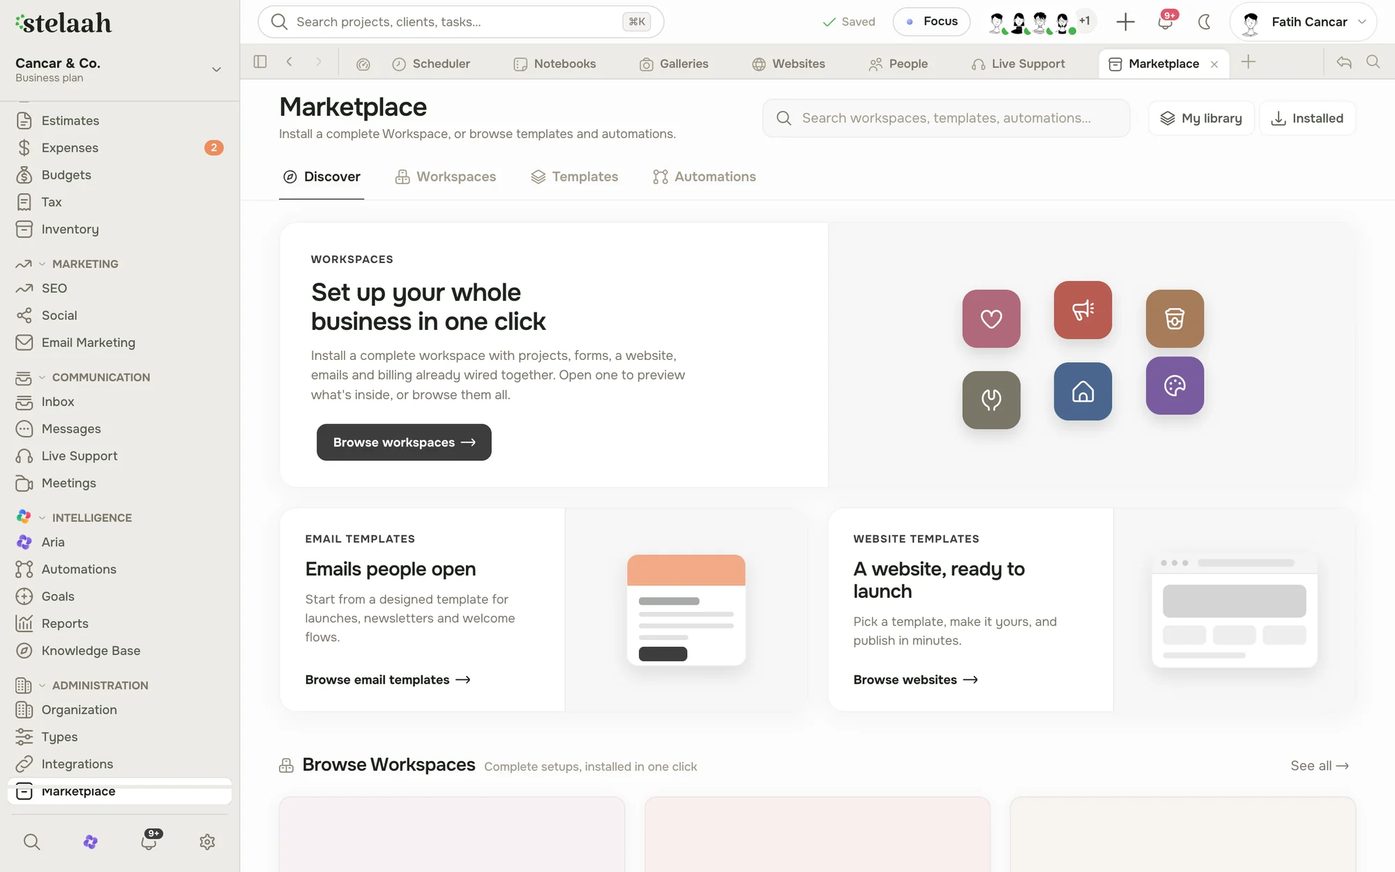The image size is (1395, 872).
Task: Click the brown cup workspace icon
Action: [1175, 319]
